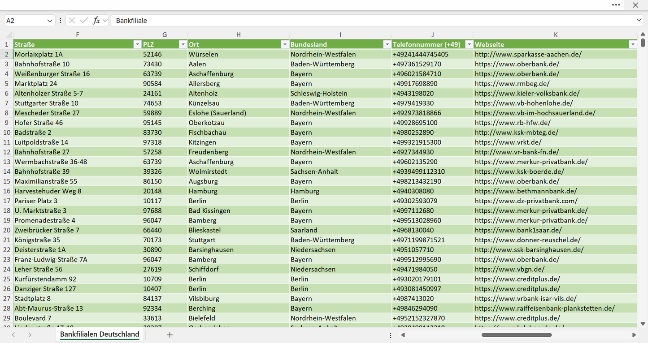Image resolution: width=648 pixels, height=343 pixels.
Task: Open the more options ellipsis menu
Action: click(x=616, y=5)
